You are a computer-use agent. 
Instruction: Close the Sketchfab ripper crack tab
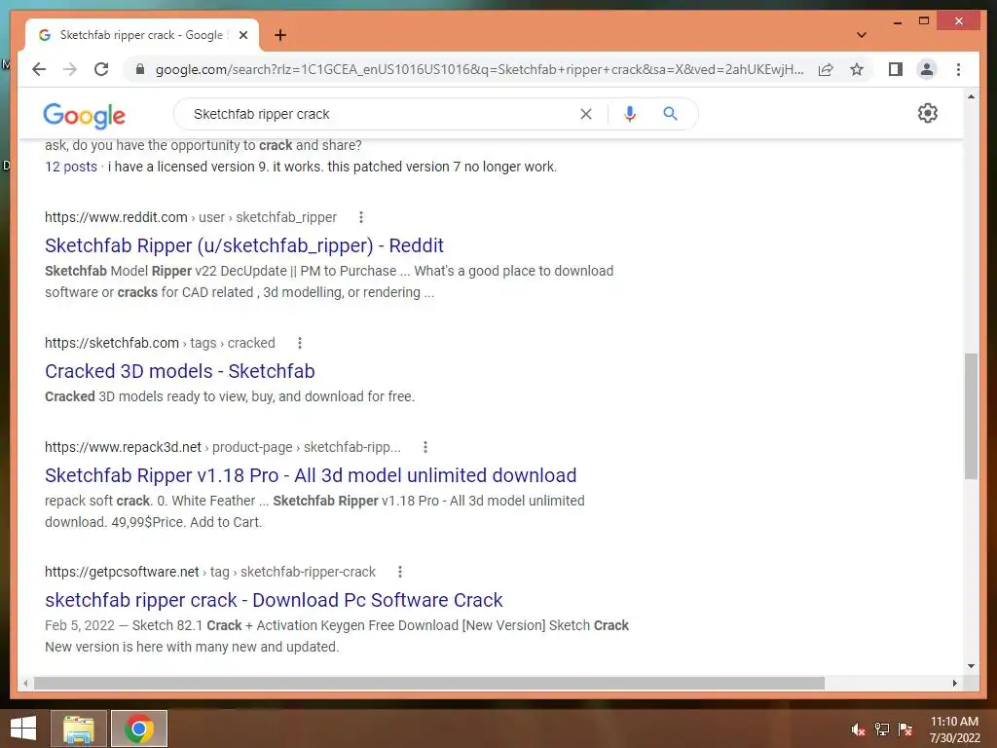[x=242, y=35]
